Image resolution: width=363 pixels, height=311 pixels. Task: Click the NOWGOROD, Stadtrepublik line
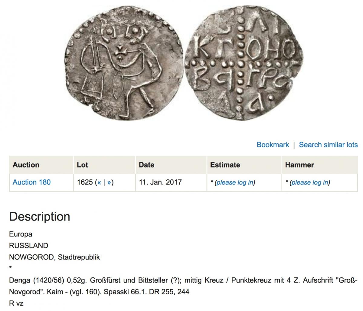click(54, 257)
